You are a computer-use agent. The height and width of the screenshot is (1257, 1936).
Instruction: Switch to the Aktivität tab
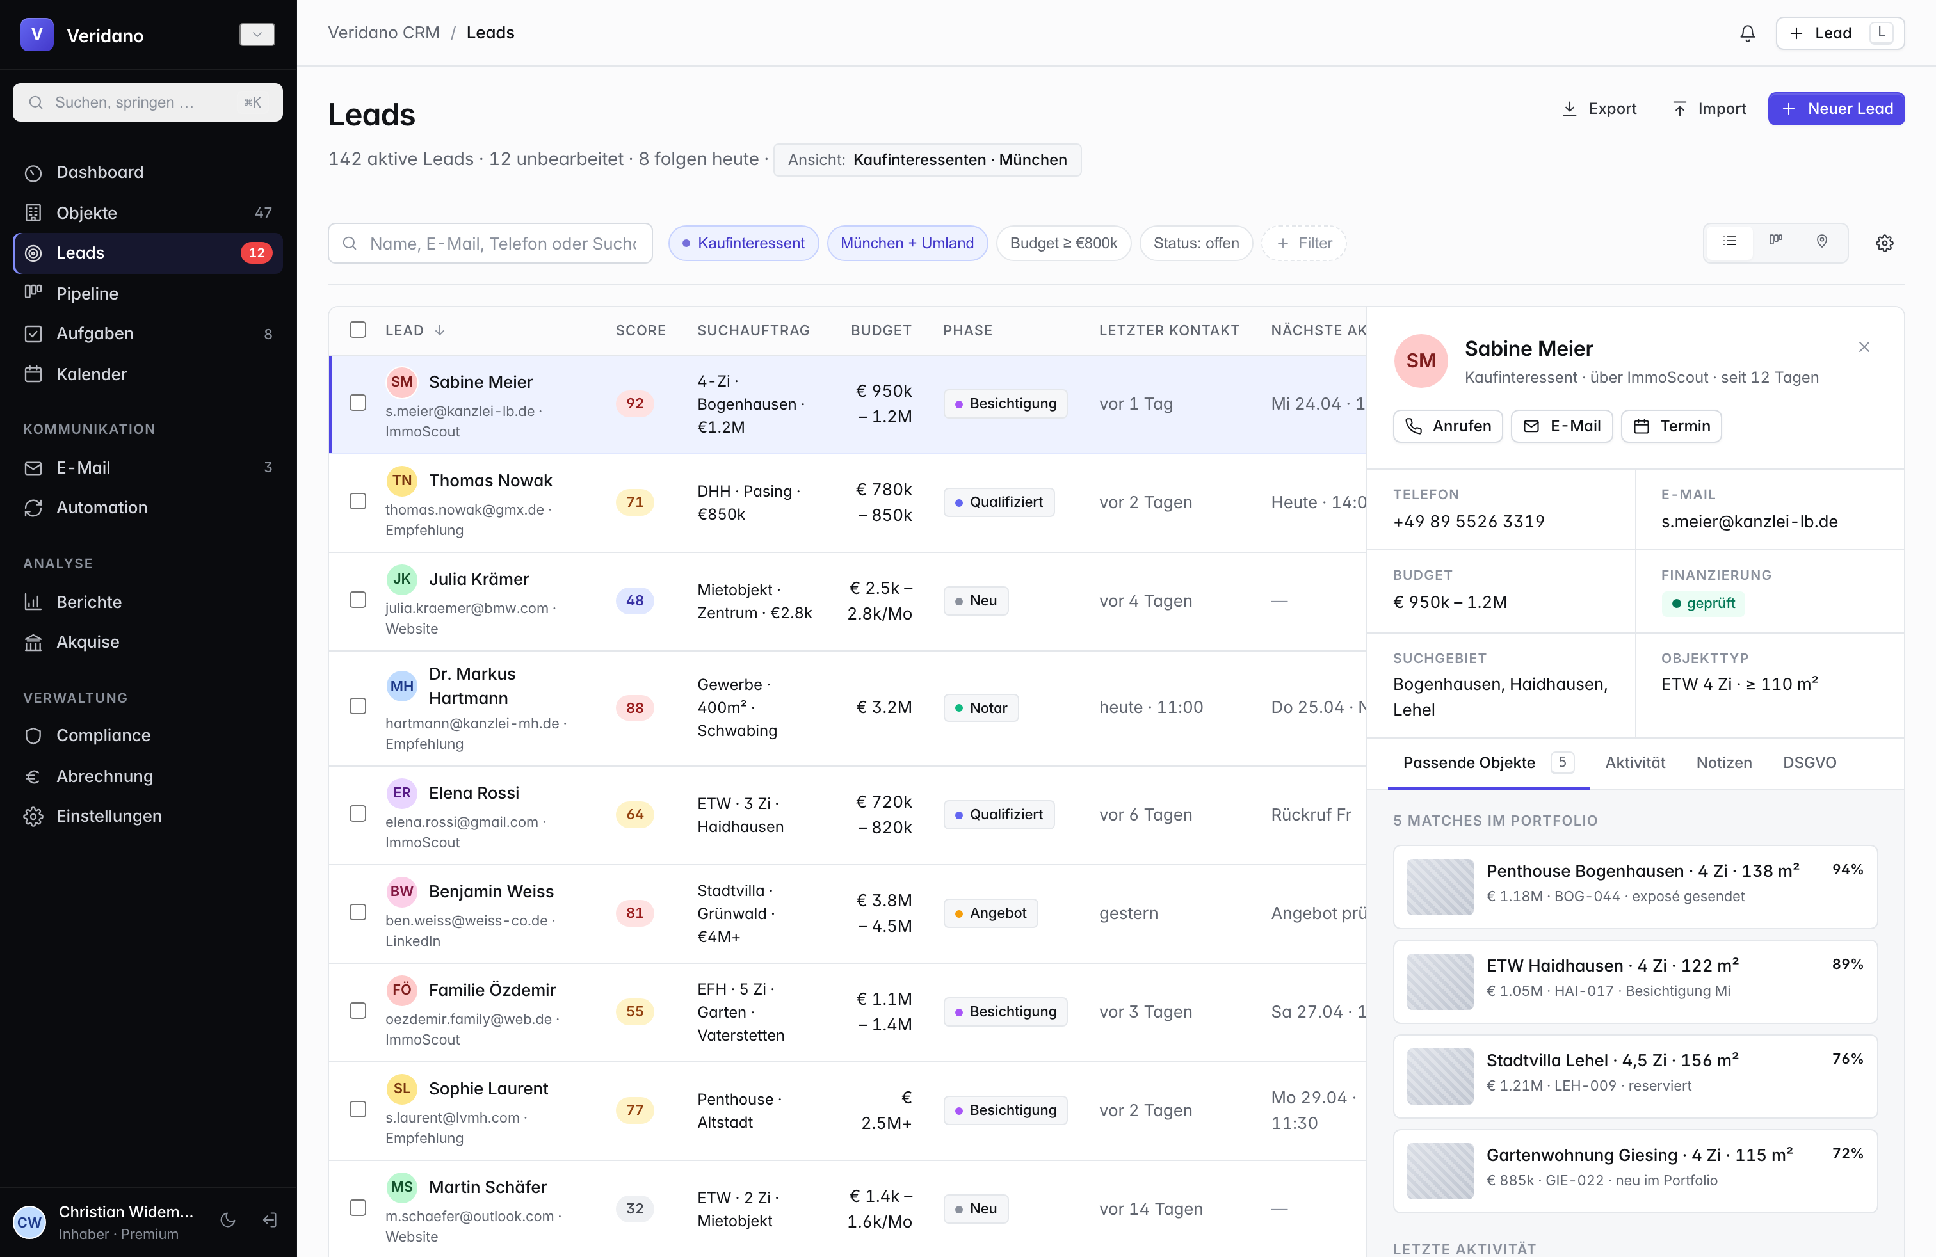tap(1634, 762)
